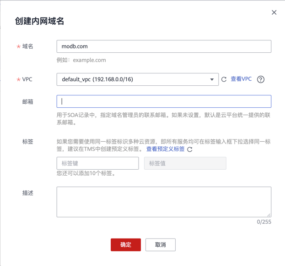Focus the 域名 field containing modb.com
Image resolution: width=285 pixels, height=266 pixels.
click(x=164, y=46)
